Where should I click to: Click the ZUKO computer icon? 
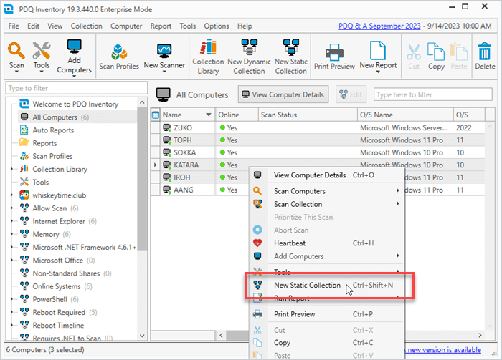pyautogui.click(x=167, y=128)
